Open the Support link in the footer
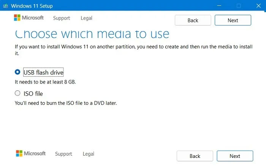The height and width of the screenshot is (167, 266). (x=63, y=154)
